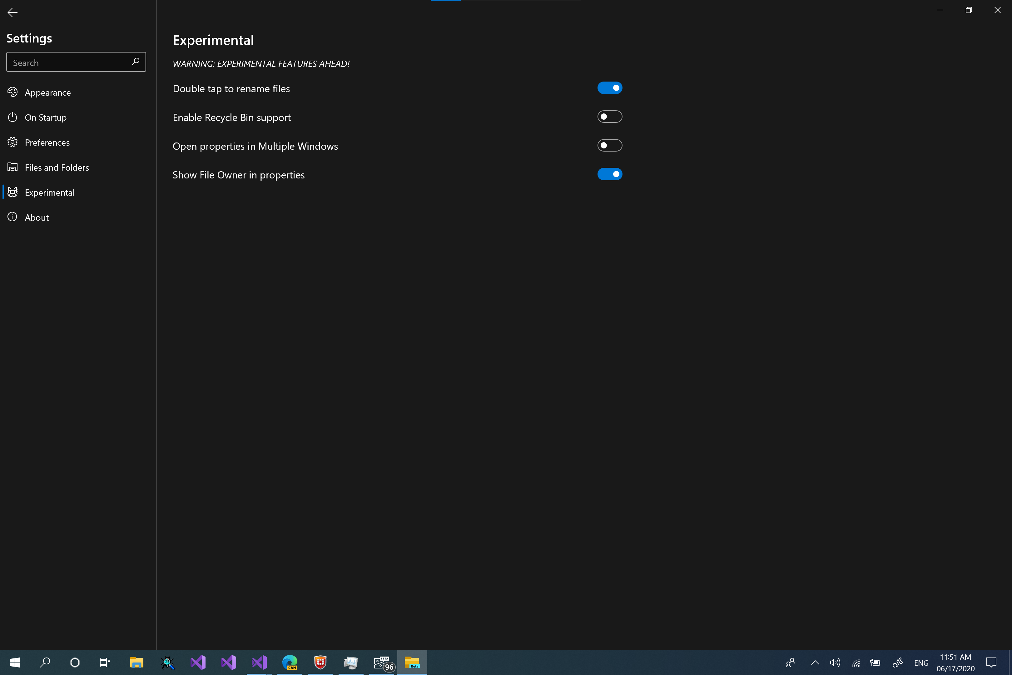Go to Appearance settings
This screenshot has width=1012, height=675.
click(78, 92)
